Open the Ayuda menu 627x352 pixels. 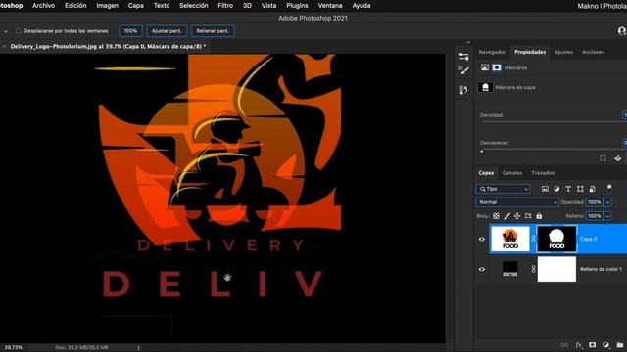coord(362,6)
